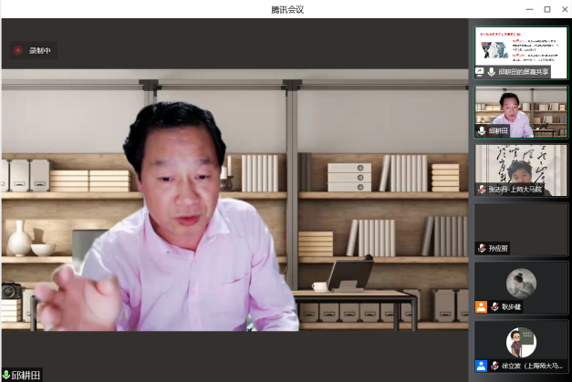Click 邱耕田 name label on main video
572x382 pixels.
tap(26, 375)
